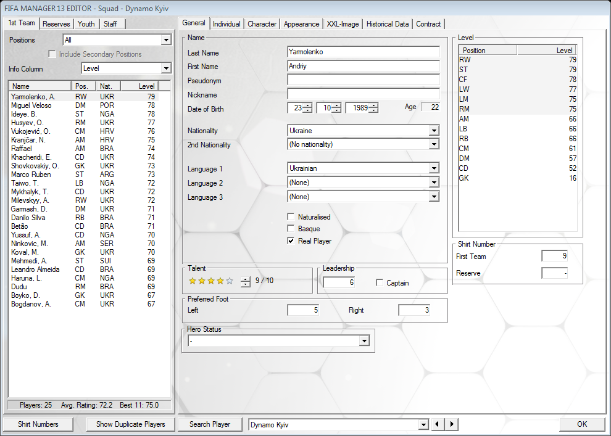The height and width of the screenshot is (436, 611).
Task: Click the Search Player button
Action: pyautogui.click(x=210, y=424)
